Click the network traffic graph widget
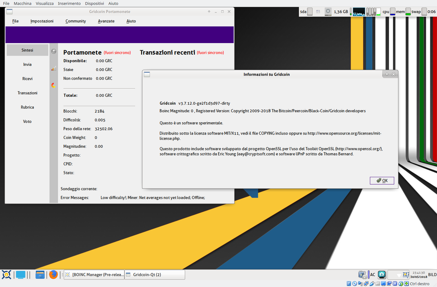437x287 pixels. coord(359,12)
